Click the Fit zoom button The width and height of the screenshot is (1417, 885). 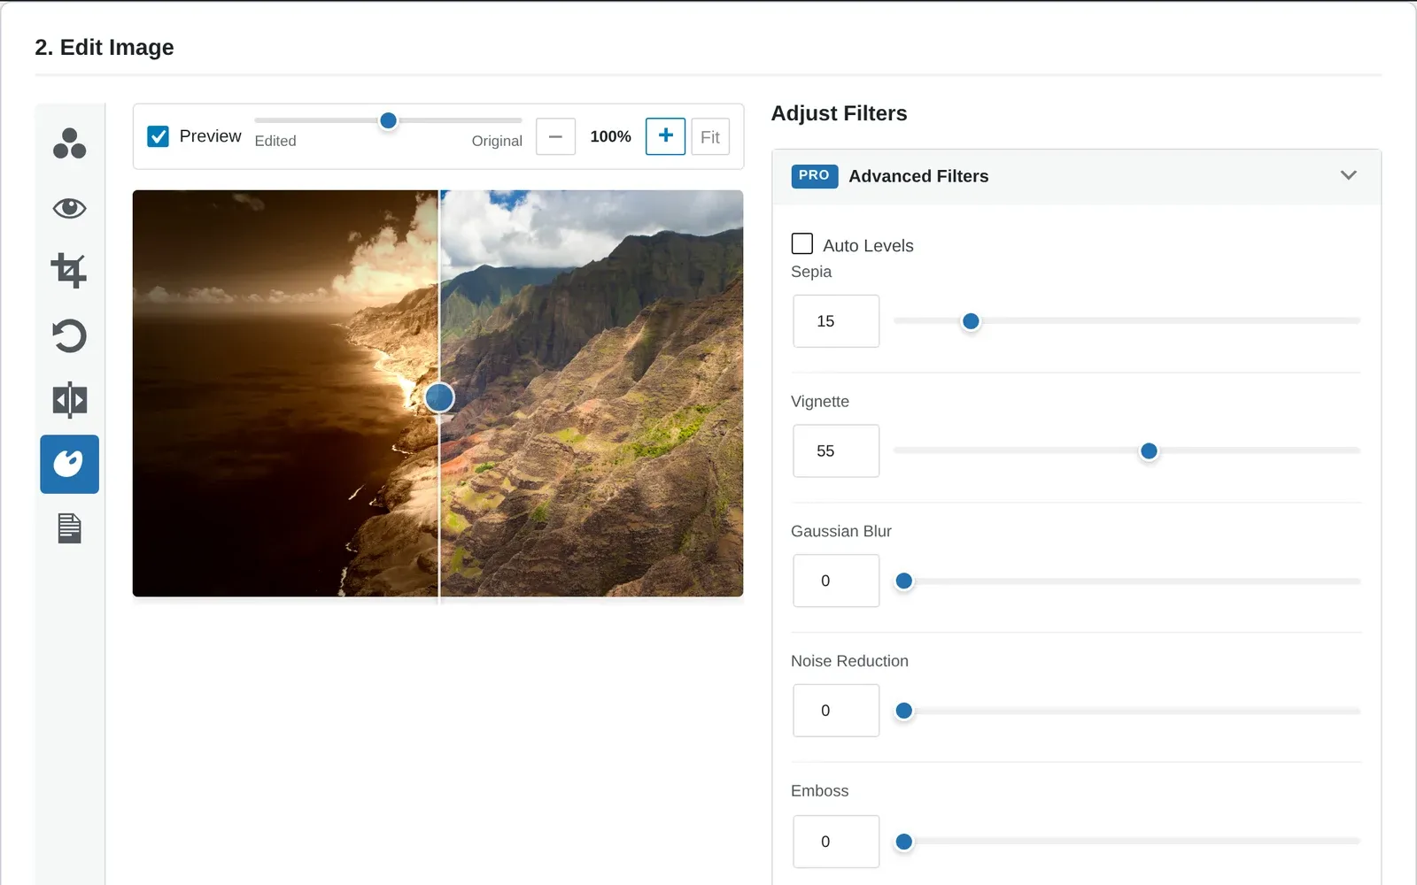coord(709,137)
